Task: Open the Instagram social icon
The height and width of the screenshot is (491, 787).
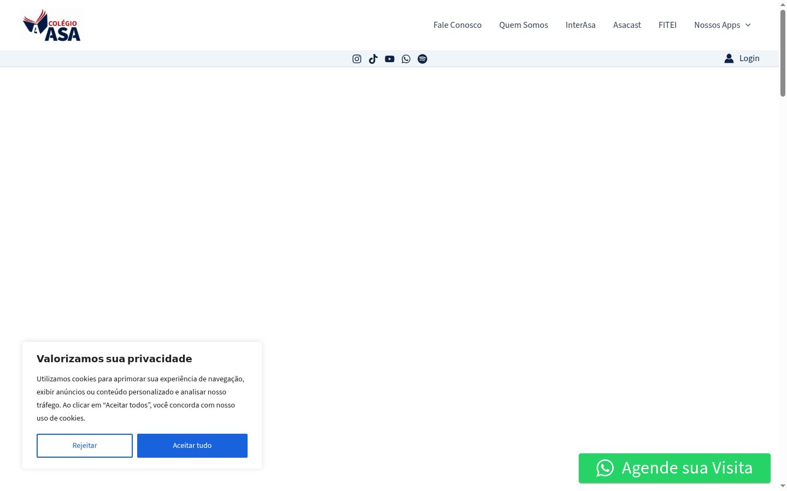Action: (x=357, y=59)
